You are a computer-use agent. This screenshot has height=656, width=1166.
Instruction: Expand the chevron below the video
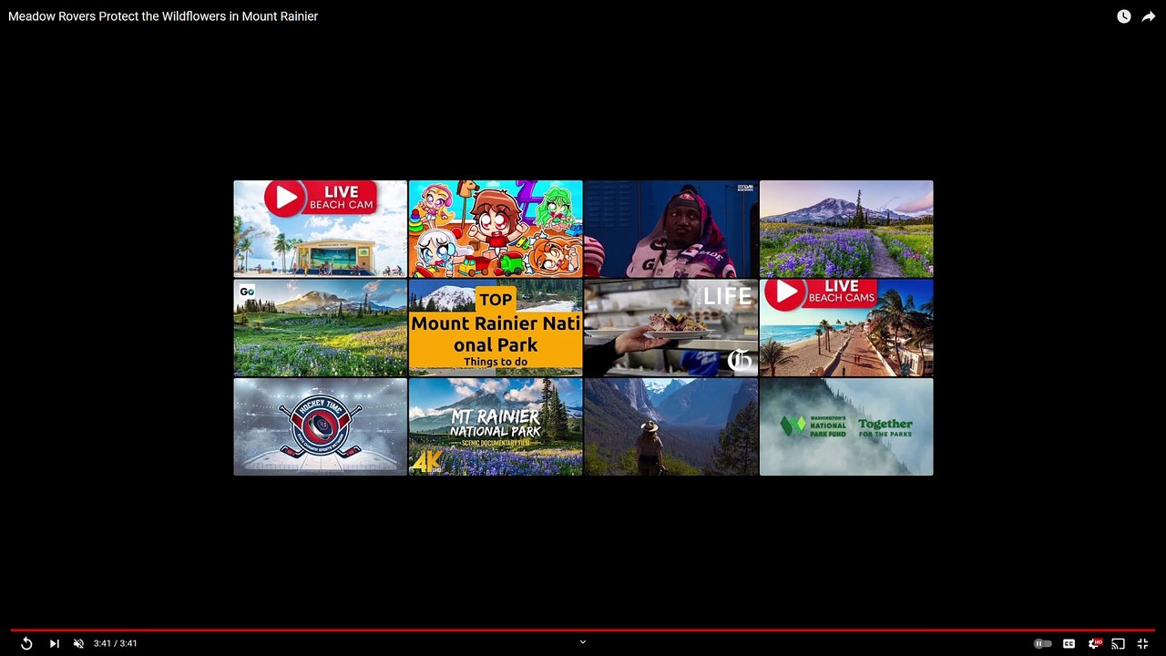583,642
